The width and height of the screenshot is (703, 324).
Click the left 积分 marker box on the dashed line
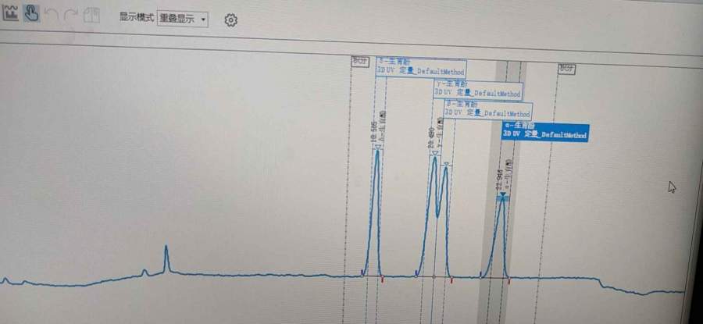click(x=359, y=62)
